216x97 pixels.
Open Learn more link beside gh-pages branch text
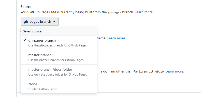[144, 12]
